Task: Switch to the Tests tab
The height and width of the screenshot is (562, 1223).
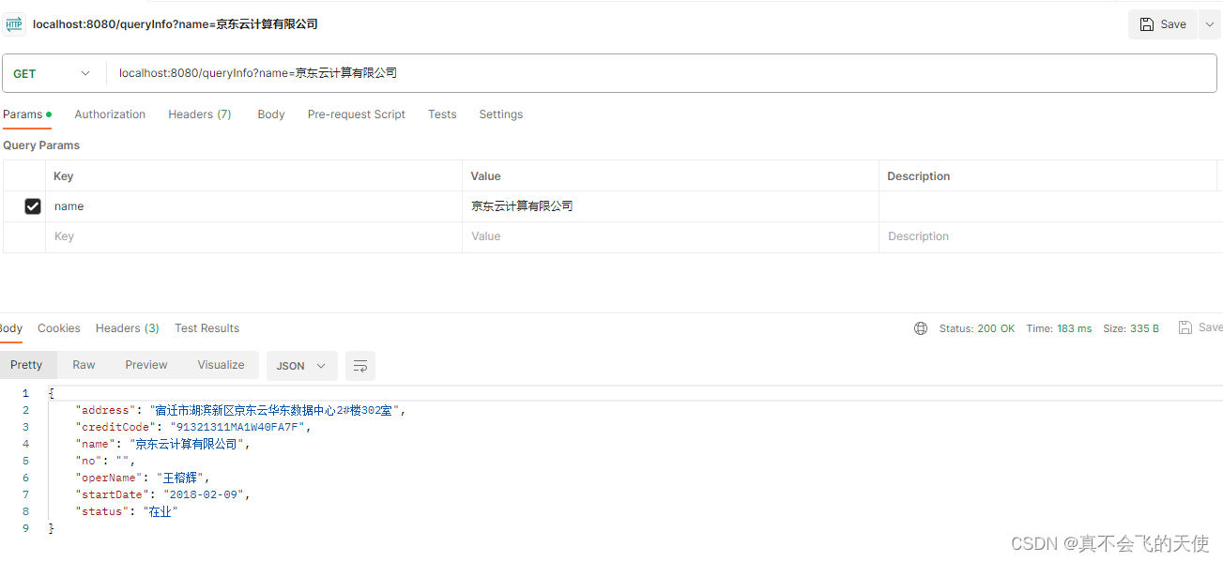Action: pos(442,114)
